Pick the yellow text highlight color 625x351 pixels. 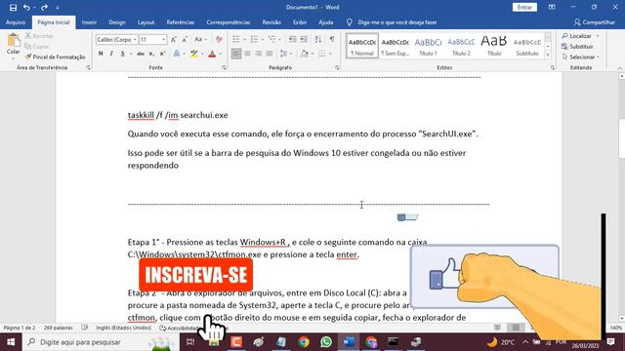pos(194,54)
